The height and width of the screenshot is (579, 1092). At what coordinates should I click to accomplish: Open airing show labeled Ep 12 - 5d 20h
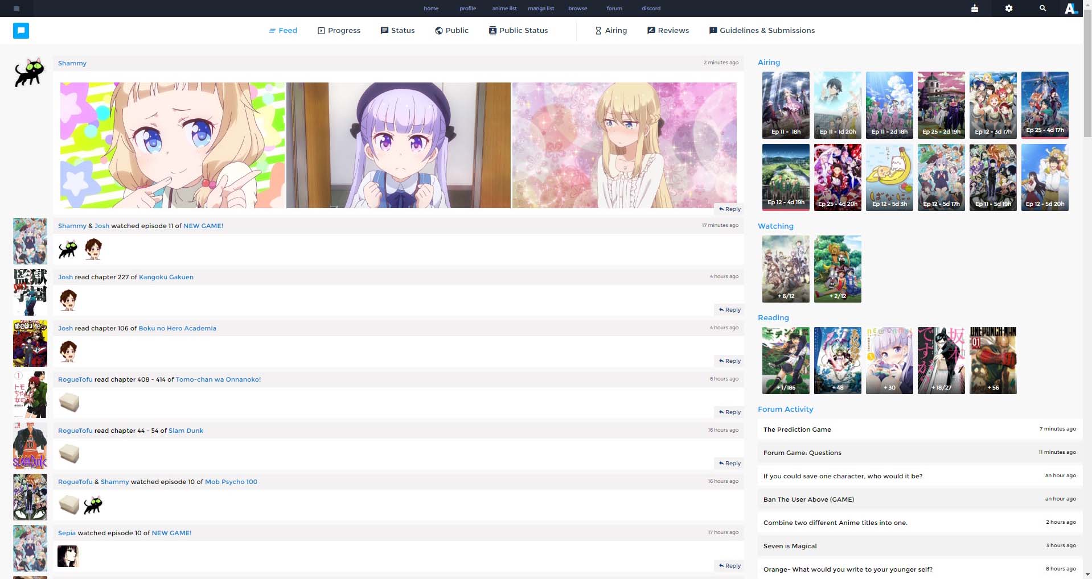pos(1045,177)
